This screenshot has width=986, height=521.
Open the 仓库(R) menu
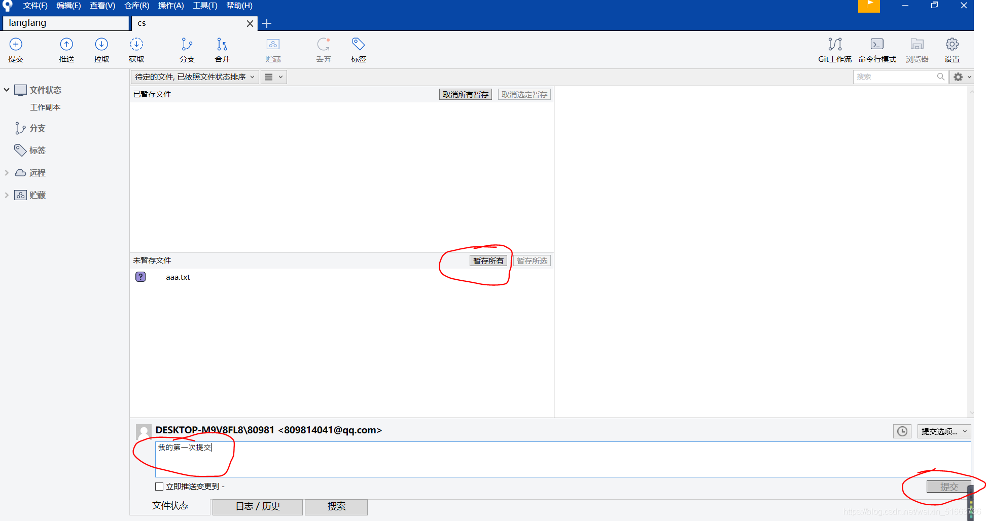(137, 6)
